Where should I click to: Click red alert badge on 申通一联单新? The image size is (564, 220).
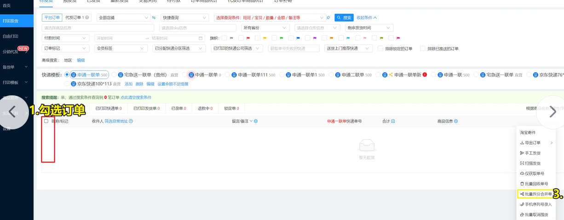pyautogui.click(x=425, y=75)
